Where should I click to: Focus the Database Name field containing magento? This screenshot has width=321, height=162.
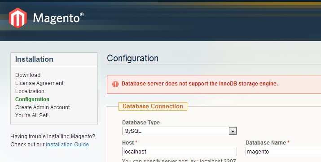[x=283, y=152]
